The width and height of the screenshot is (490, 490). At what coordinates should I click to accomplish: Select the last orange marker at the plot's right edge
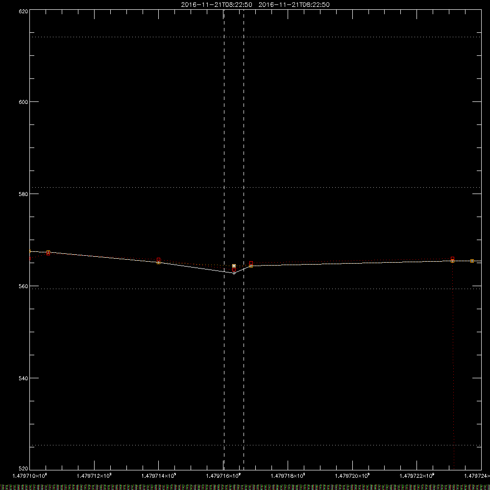[472, 261]
